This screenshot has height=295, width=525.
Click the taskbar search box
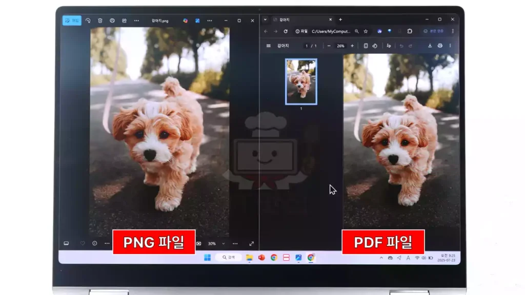coord(228,257)
